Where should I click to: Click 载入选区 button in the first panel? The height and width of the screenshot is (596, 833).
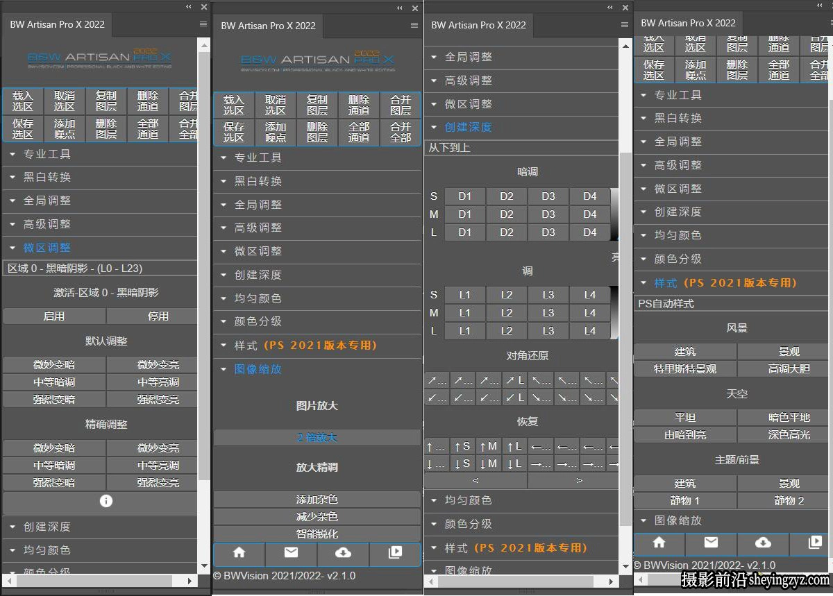[x=23, y=101]
